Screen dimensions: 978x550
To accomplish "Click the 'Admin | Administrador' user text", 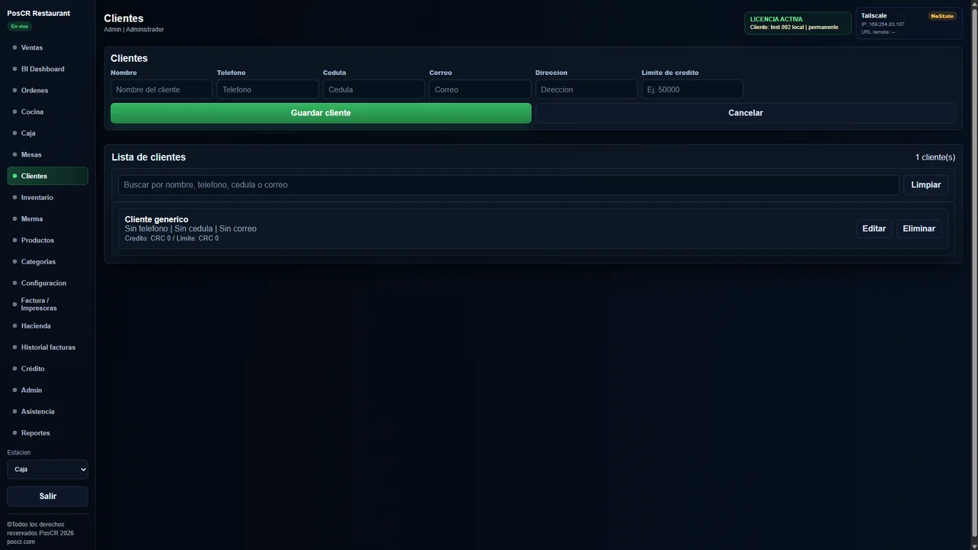I will [x=134, y=30].
